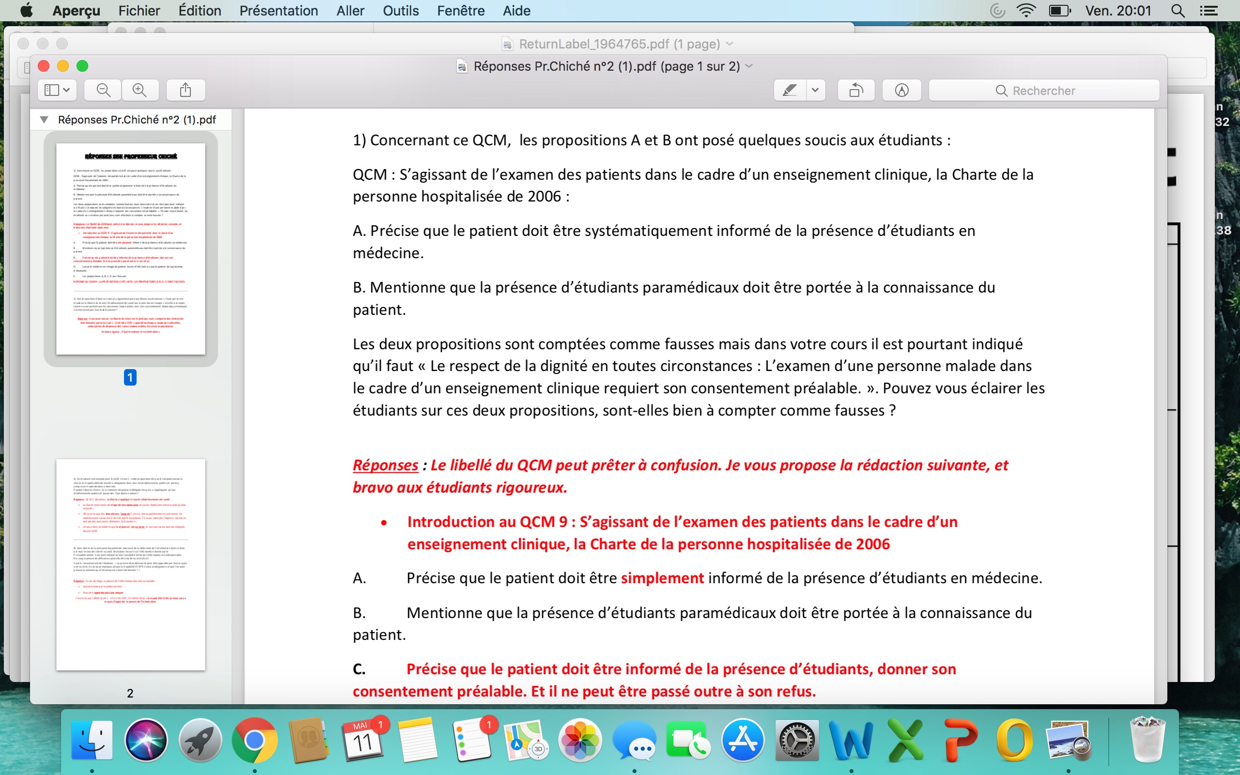This screenshot has height=775, width=1240.
Task: Rotate the page with rotate button
Action: [856, 90]
